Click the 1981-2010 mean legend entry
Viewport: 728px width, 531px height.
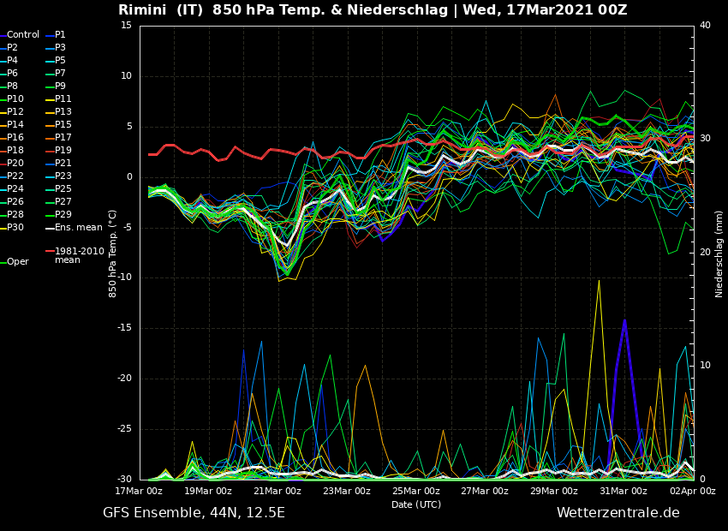coord(75,255)
